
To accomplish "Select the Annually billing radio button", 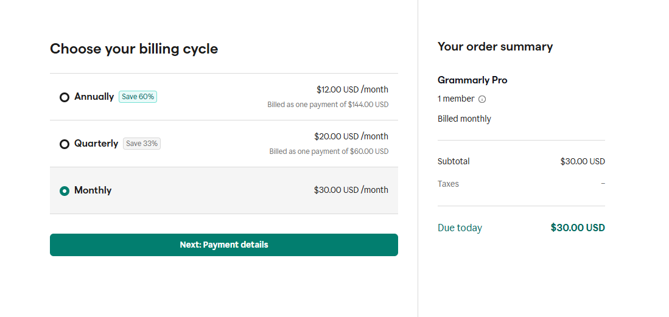I will (x=65, y=97).
